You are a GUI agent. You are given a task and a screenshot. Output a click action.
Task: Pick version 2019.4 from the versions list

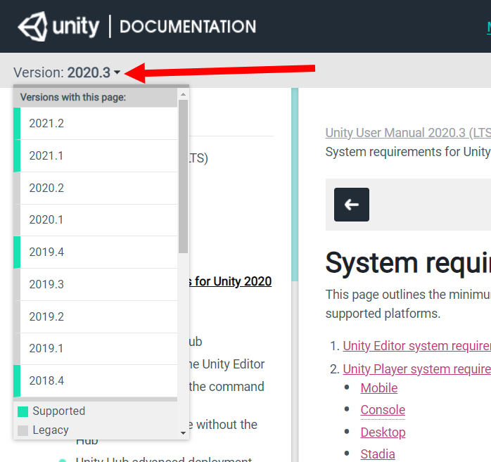95,252
